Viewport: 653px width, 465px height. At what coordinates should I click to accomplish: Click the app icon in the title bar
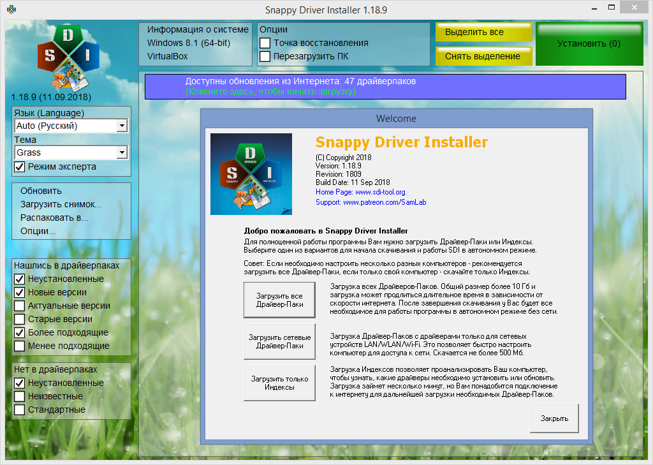(11, 9)
